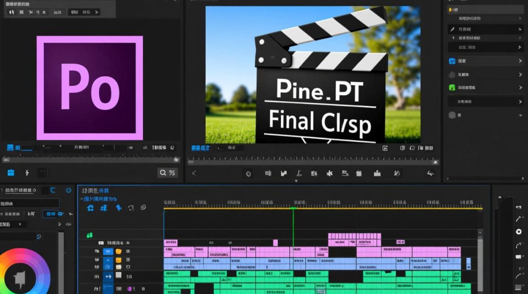The image size is (528, 294).
Task: Select the blue tab label under the program monitor
Action: click(x=201, y=148)
